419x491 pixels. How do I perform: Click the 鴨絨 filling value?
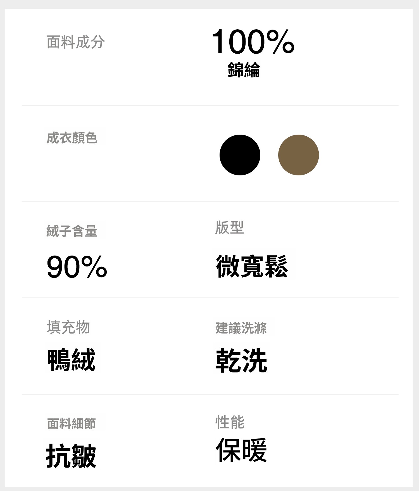click(x=72, y=360)
